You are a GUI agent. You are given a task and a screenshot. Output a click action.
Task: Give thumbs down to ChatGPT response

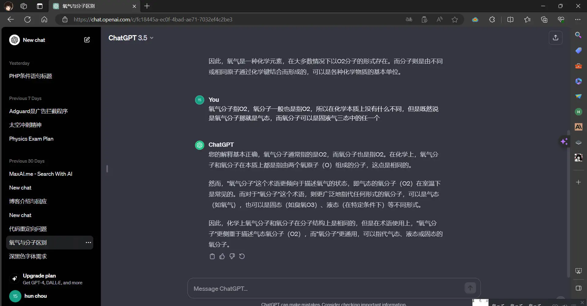pos(232,256)
